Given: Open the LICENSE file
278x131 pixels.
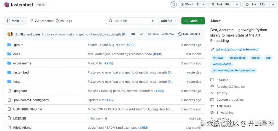Looking at the screenshot, I should click(20, 119).
